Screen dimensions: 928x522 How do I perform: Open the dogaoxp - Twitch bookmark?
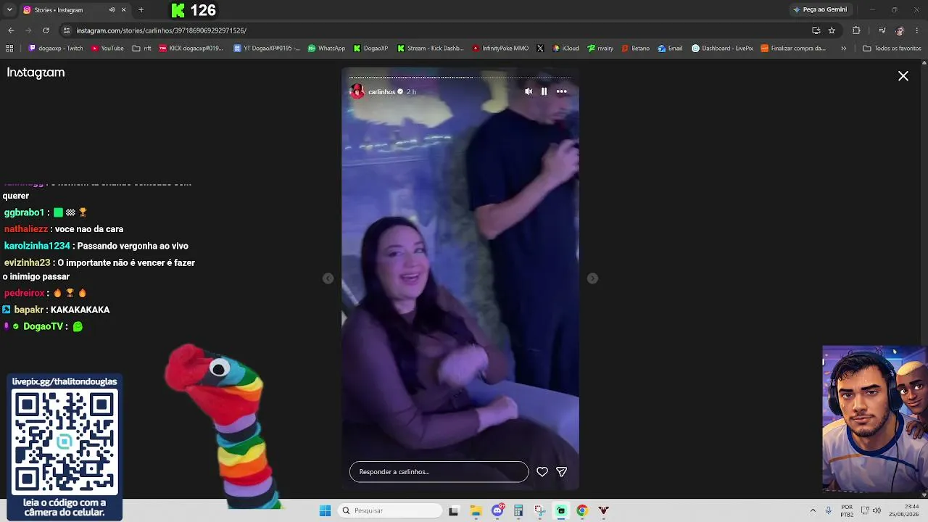[56, 49]
